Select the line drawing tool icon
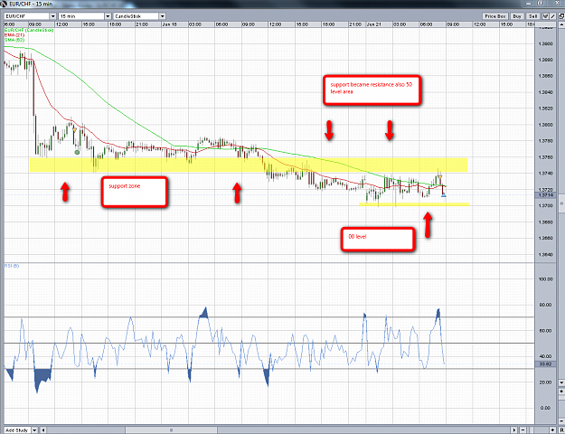565x434 pixels. coord(552,16)
